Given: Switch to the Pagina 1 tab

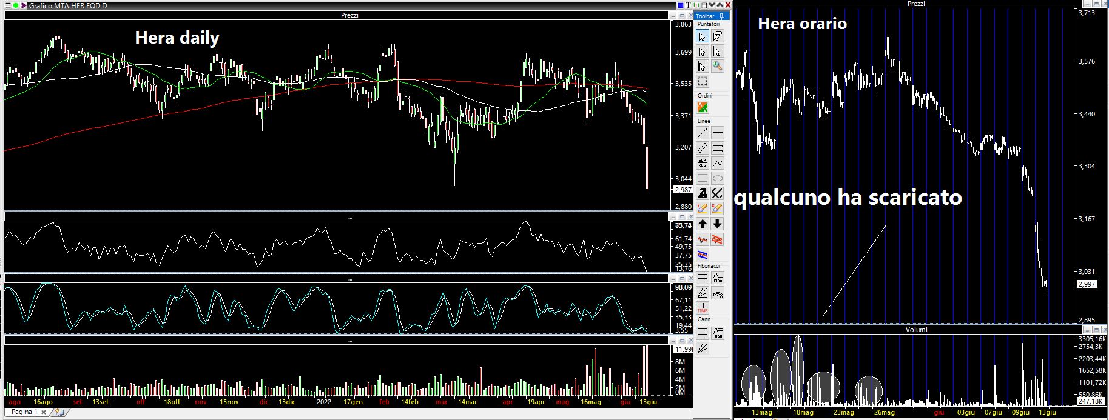Looking at the screenshot, I should coord(24,412).
